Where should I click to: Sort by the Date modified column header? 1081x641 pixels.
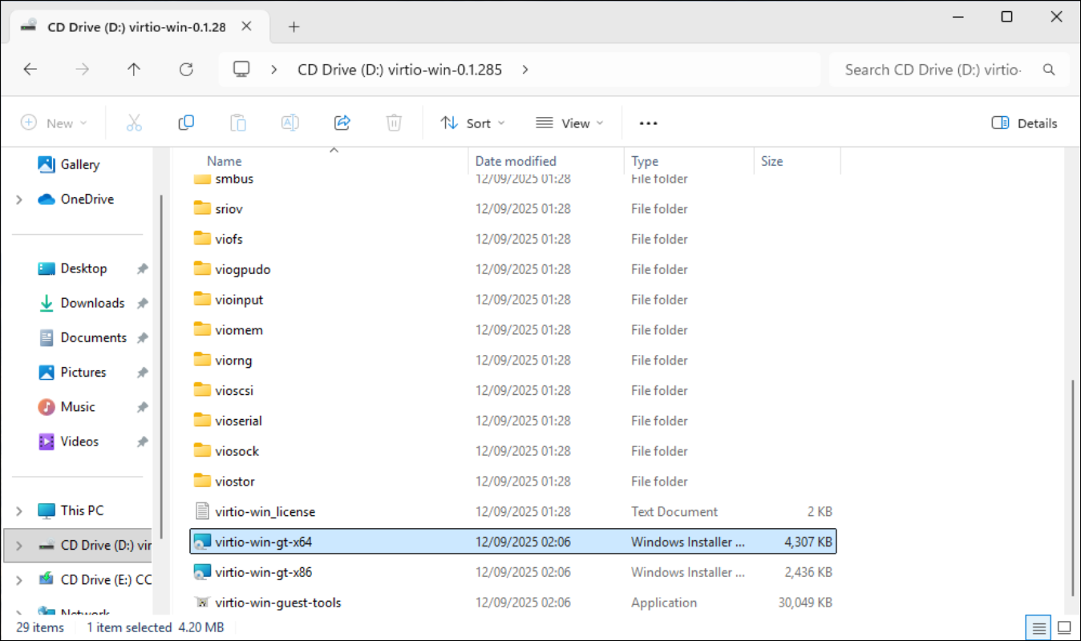pyautogui.click(x=516, y=161)
